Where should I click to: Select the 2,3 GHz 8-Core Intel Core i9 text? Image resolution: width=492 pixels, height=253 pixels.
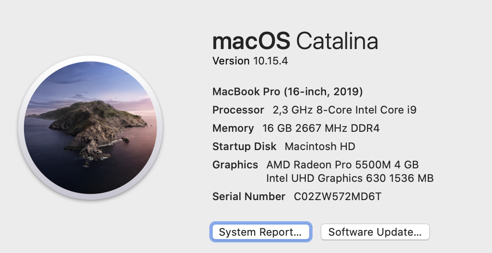[x=344, y=110]
